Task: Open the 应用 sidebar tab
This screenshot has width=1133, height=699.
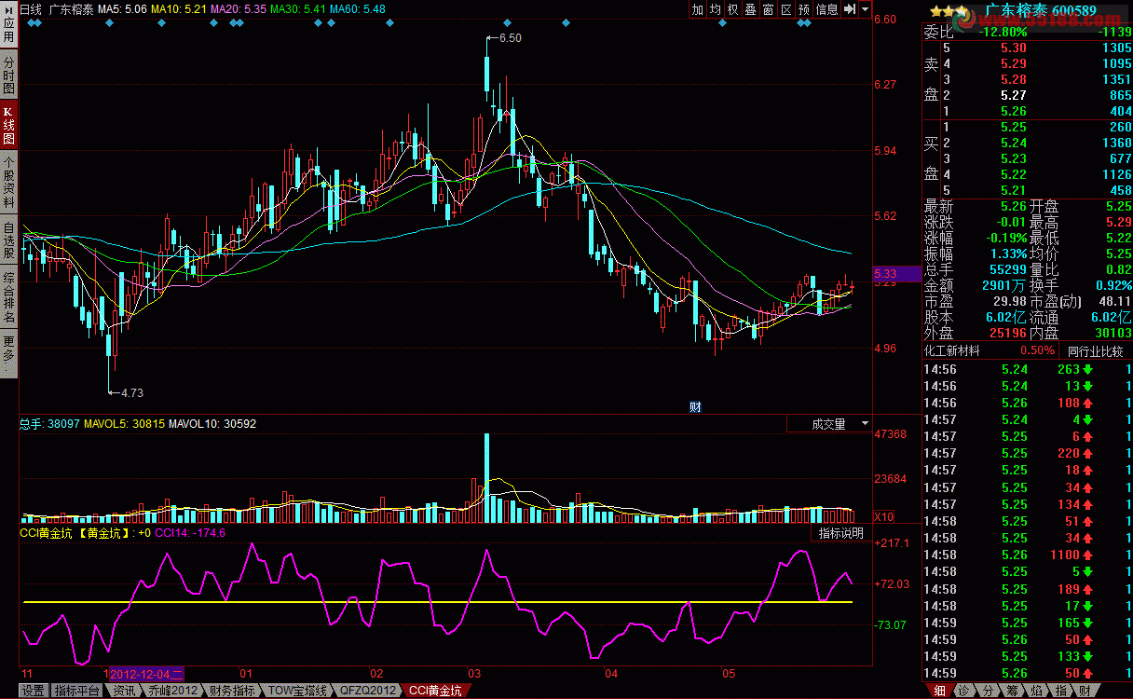Action: pyautogui.click(x=8, y=25)
